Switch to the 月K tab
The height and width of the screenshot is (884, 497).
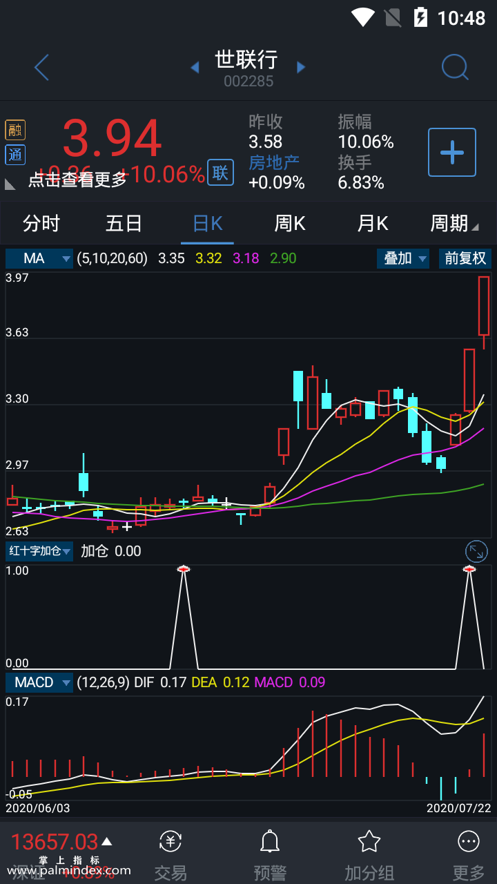(373, 223)
